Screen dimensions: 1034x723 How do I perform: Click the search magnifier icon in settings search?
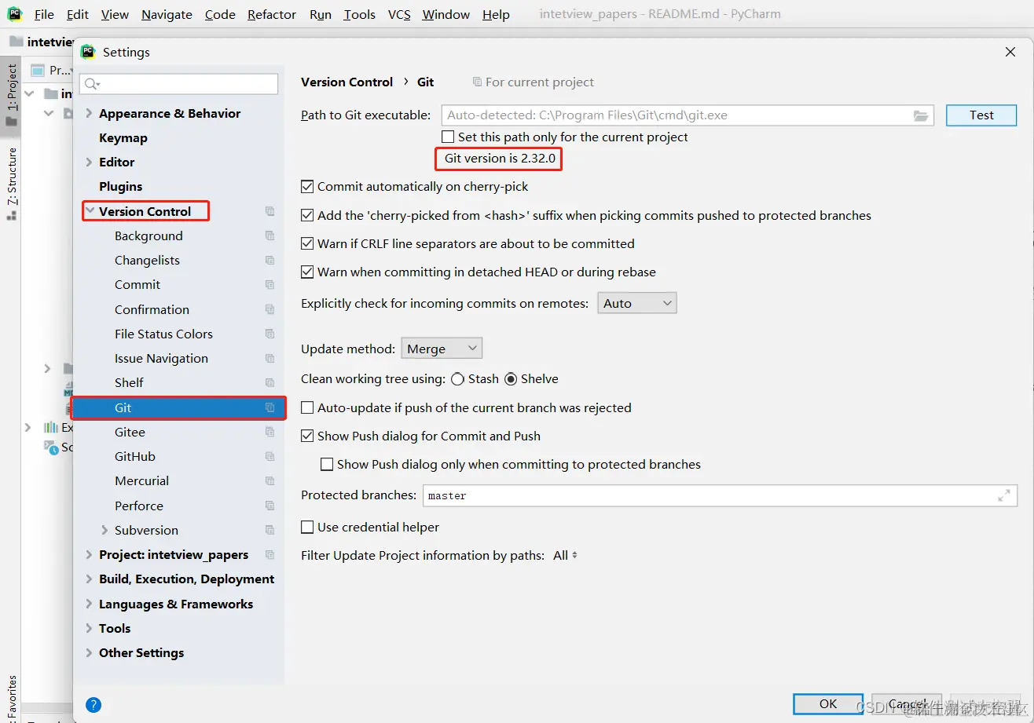click(93, 84)
